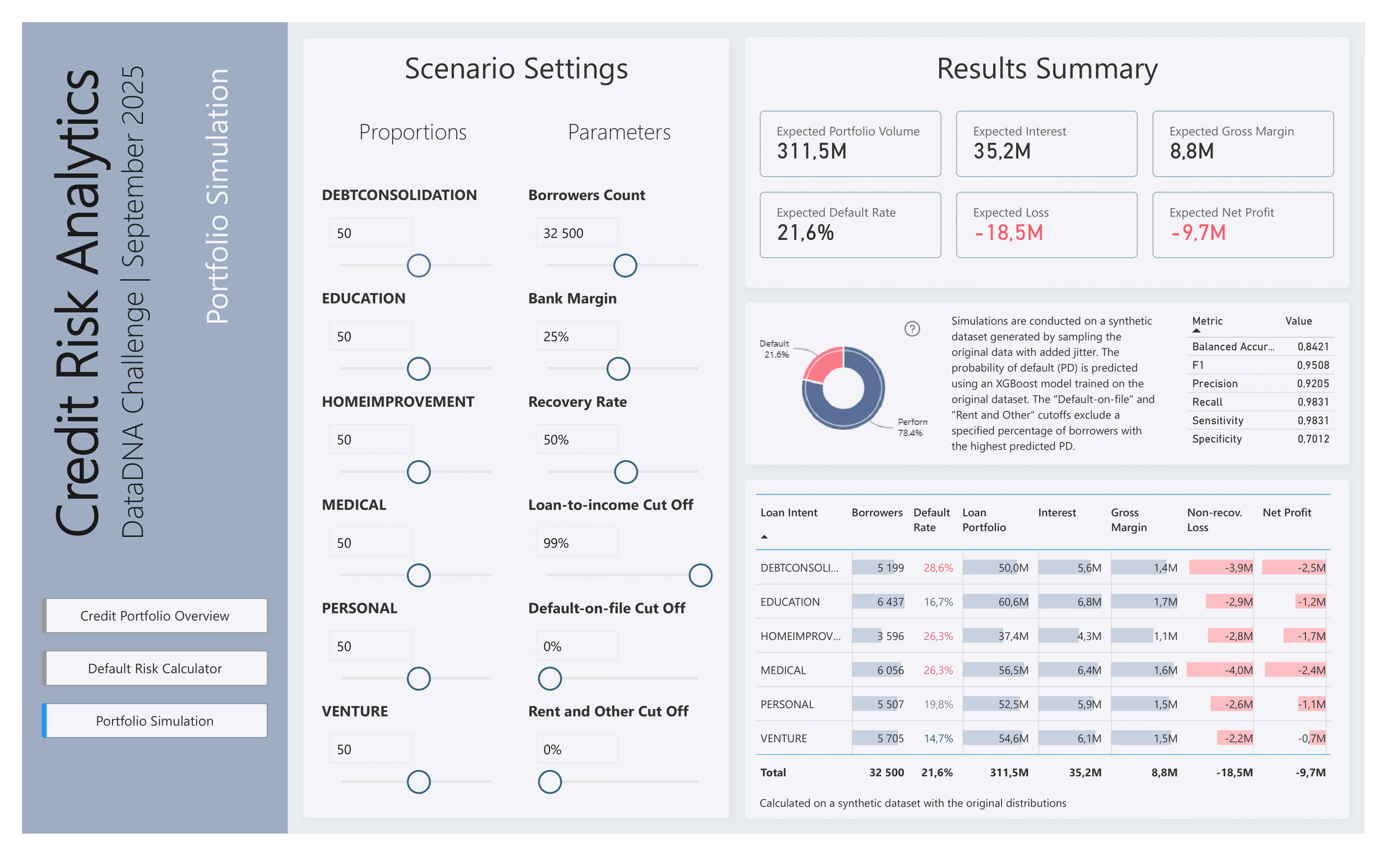
Task: Open Credit Portfolio Overview page
Action: point(154,615)
